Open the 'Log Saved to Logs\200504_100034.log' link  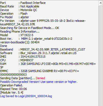[26, 96]
